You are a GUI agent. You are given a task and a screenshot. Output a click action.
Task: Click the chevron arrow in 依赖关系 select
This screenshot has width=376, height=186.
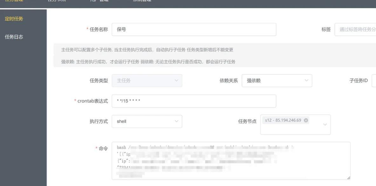(x=306, y=81)
